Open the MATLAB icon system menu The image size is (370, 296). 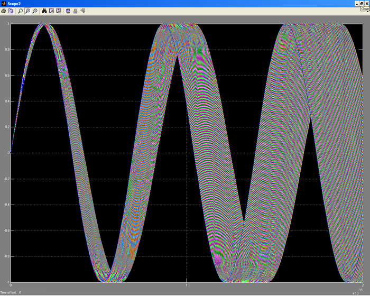(x=3, y=3)
